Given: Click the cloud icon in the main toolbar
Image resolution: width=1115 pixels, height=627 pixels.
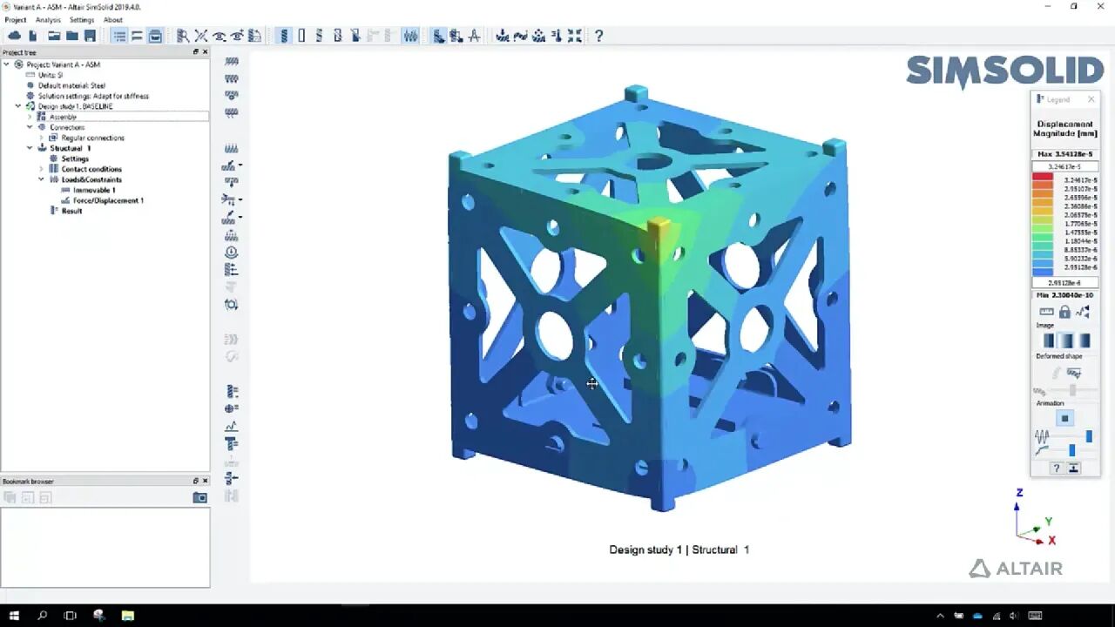Looking at the screenshot, I should point(14,36).
